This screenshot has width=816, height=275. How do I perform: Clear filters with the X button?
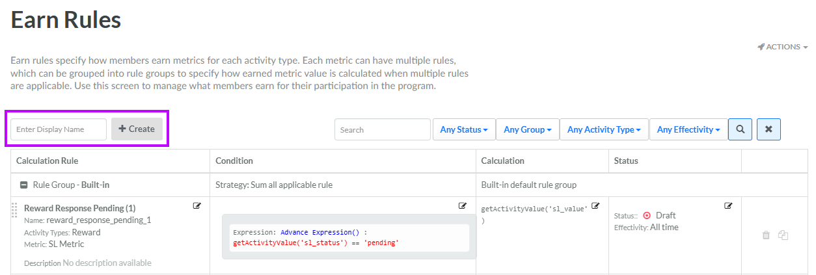pos(768,129)
